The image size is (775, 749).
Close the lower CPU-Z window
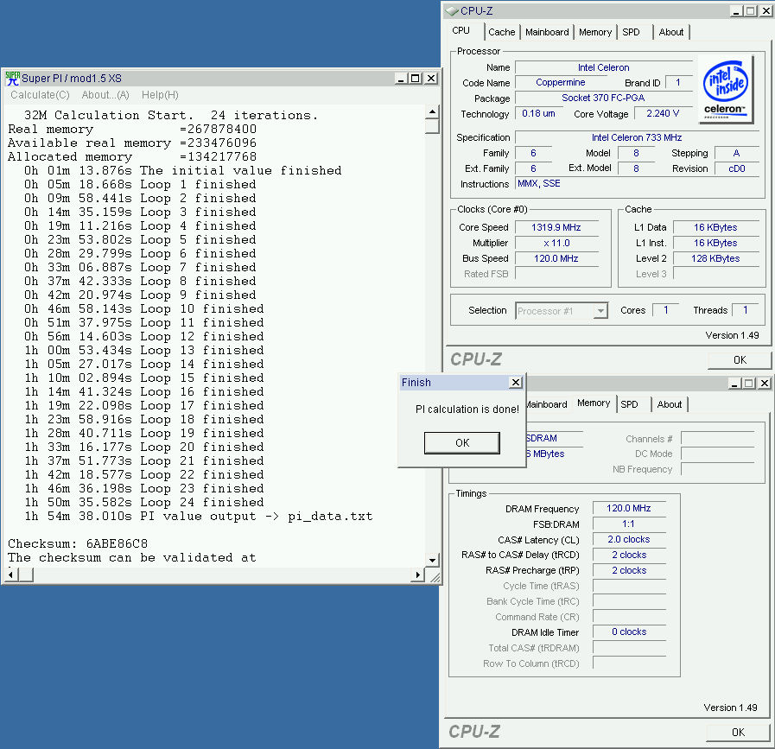pos(765,383)
